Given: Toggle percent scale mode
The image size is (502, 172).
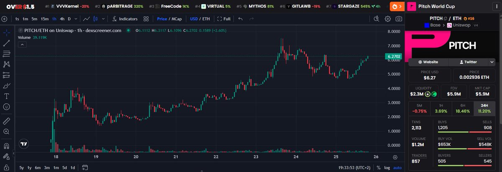Looking at the screenshot, I should [379, 167].
